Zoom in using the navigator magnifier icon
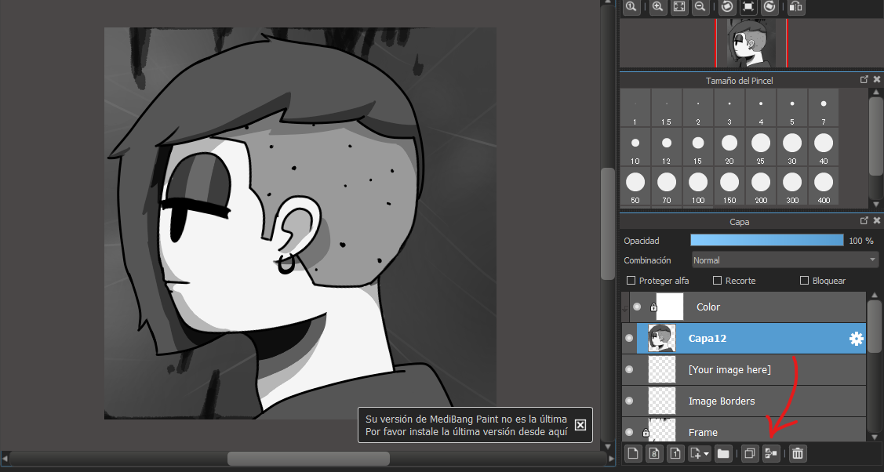This screenshot has height=472, width=884. coord(657,6)
